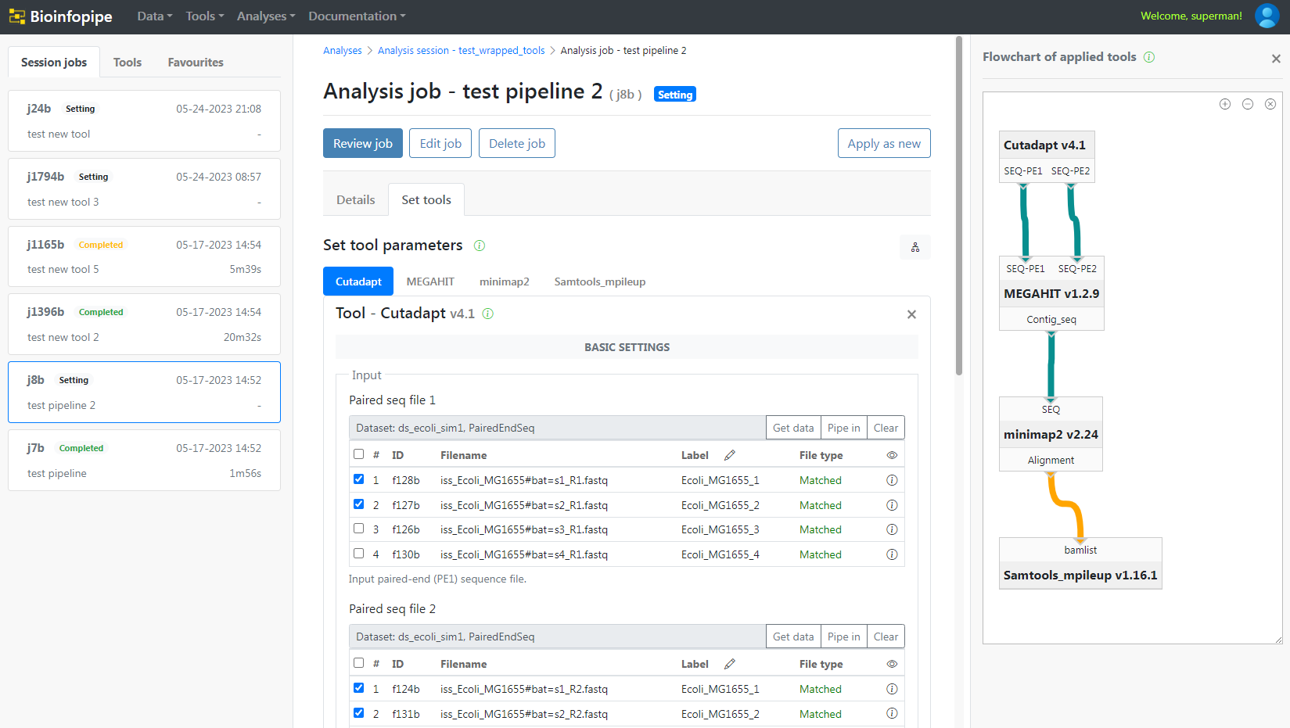The image size is (1290, 728).
Task: Click Get data for Paired seq file 1
Action: click(793, 428)
